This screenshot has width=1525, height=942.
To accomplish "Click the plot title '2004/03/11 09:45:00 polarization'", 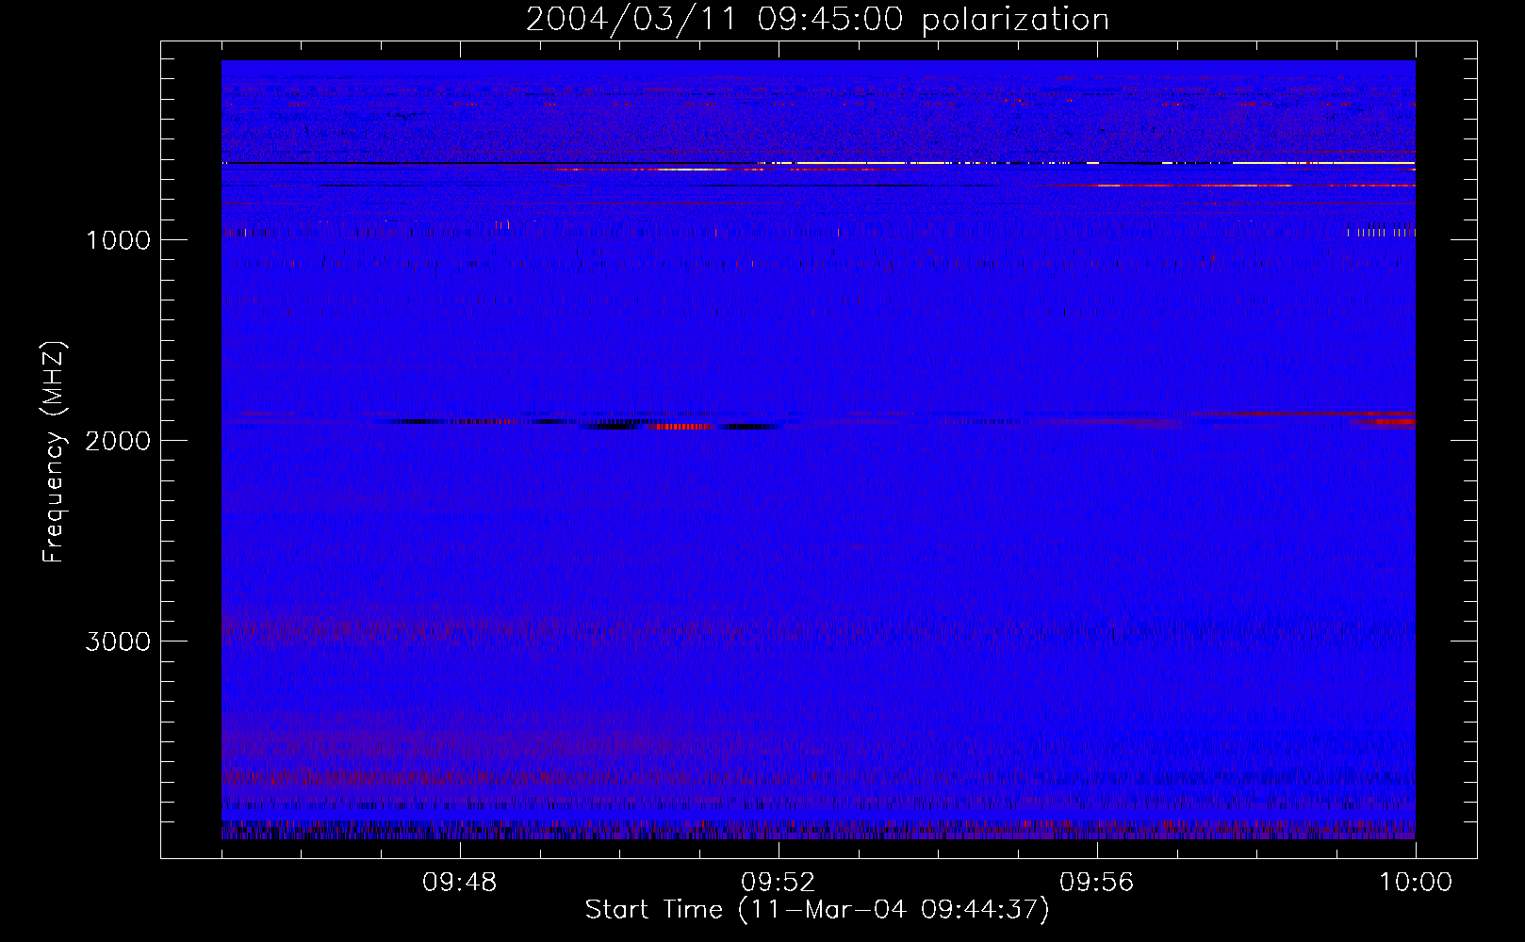I will pyautogui.click(x=817, y=19).
